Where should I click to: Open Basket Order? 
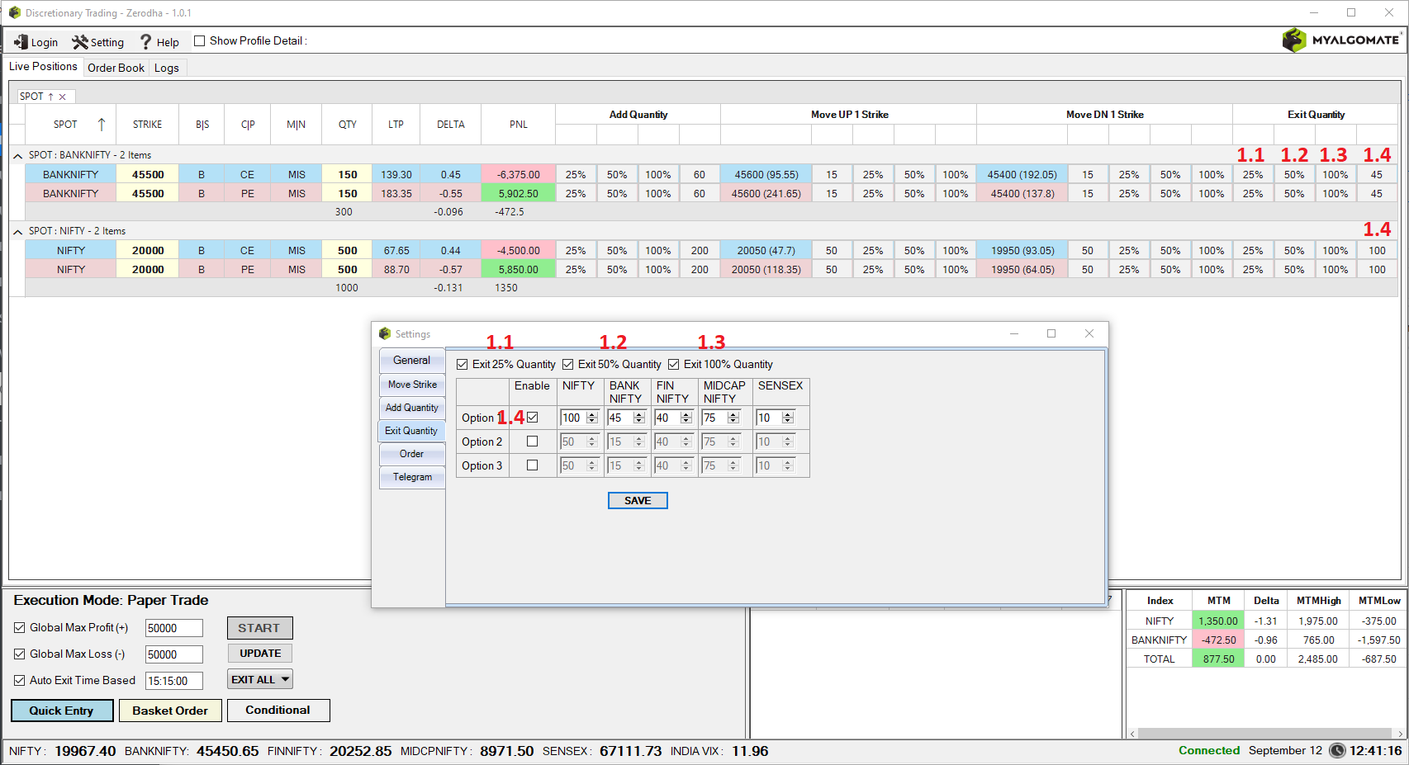click(170, 711)
